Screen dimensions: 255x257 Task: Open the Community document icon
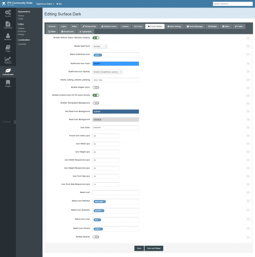point(8,25)
